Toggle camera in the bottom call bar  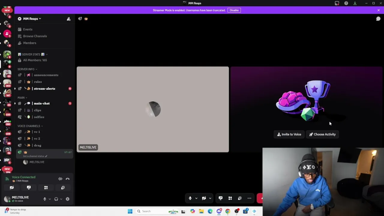204,198
